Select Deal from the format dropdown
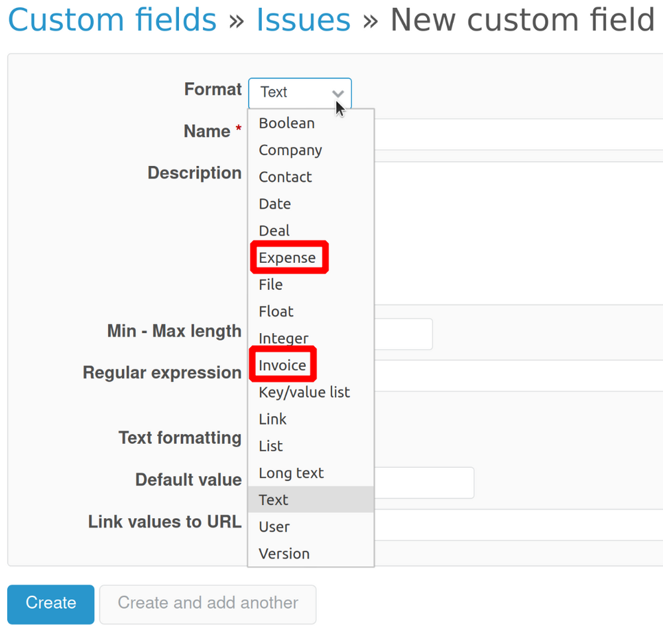 tap(274, 230)
